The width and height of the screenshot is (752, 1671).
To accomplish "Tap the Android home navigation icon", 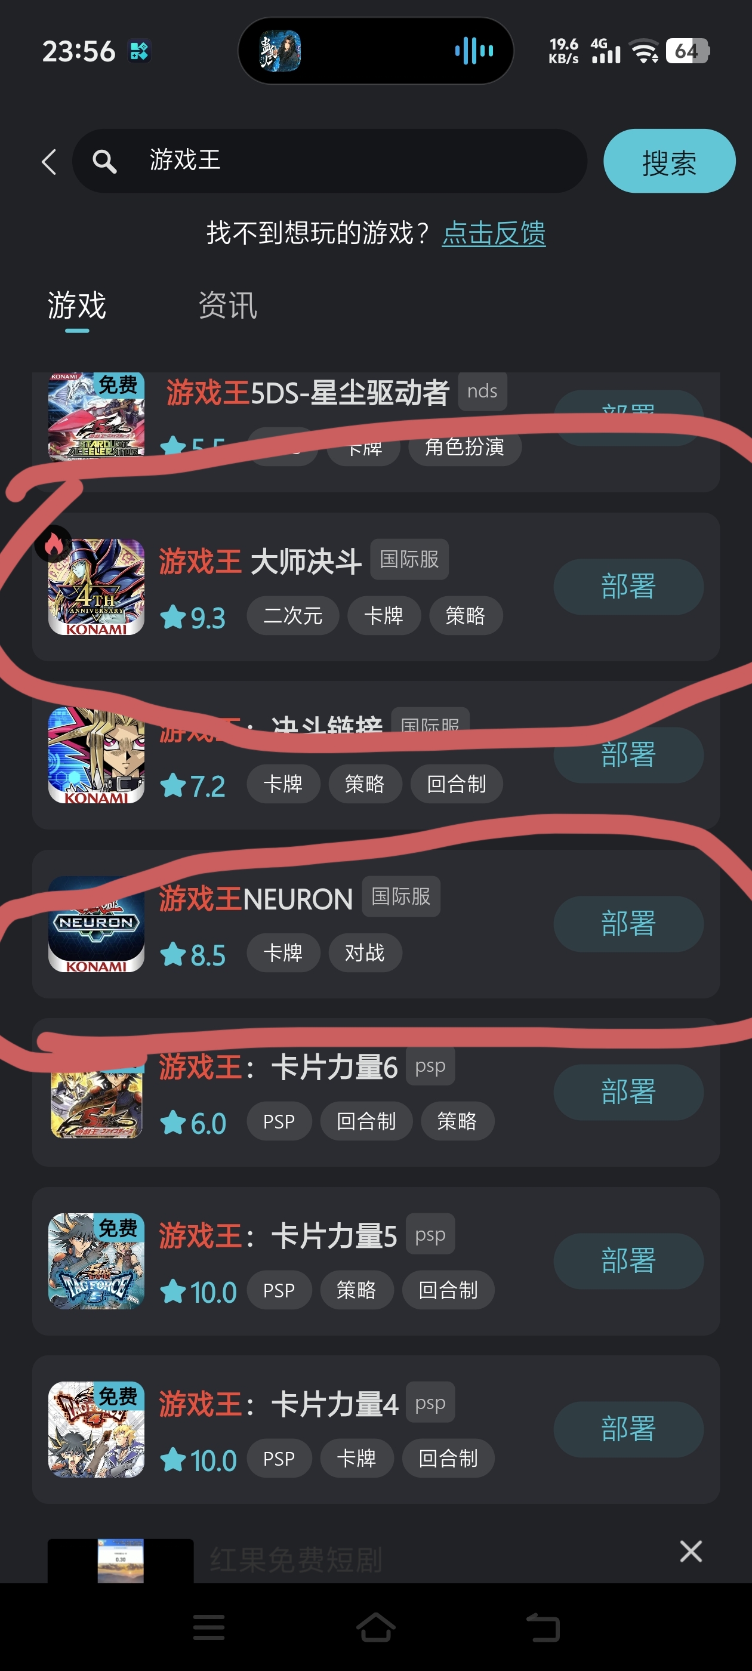I will click(375, 1627).
